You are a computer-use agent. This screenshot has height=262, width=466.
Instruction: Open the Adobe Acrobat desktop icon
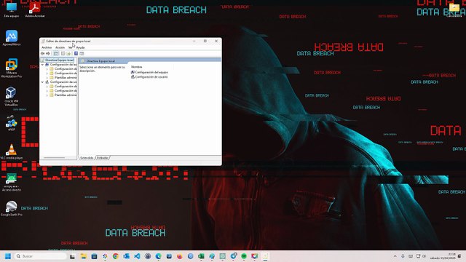[35, 9]
